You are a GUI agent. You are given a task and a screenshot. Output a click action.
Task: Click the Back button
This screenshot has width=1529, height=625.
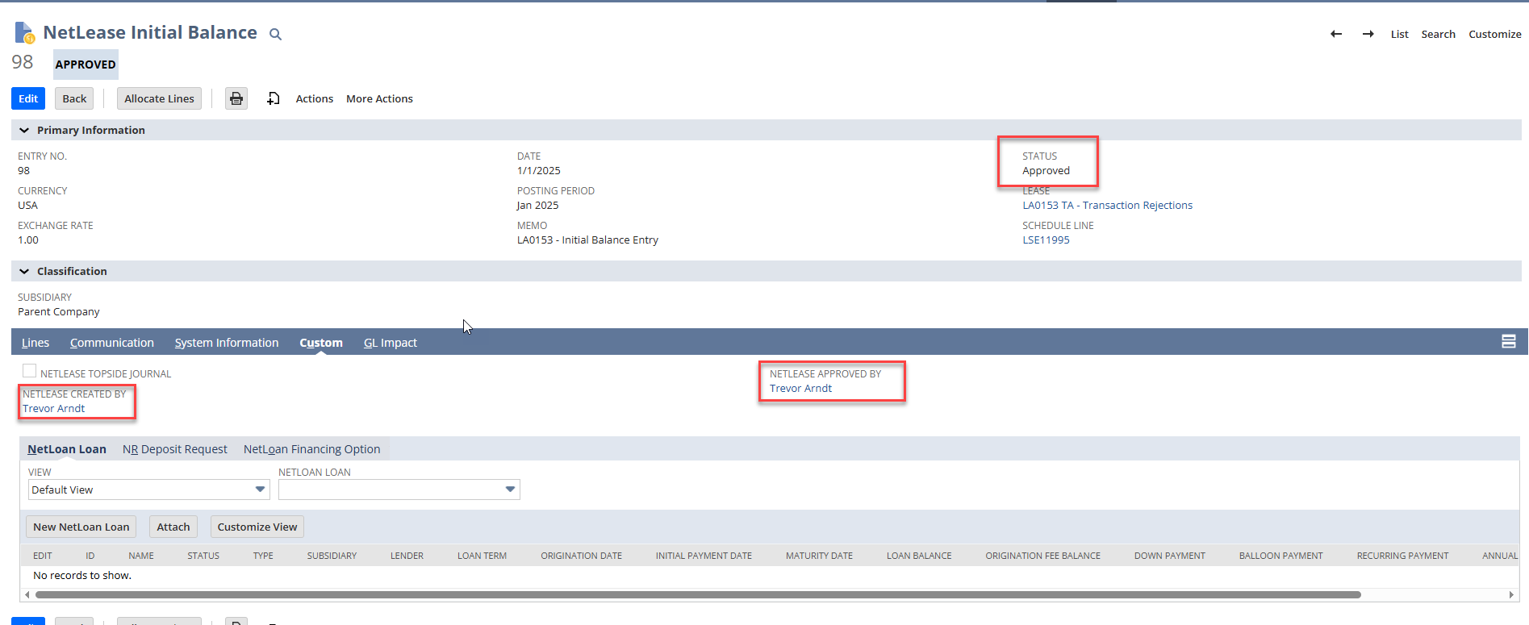[x=74, y=98]
